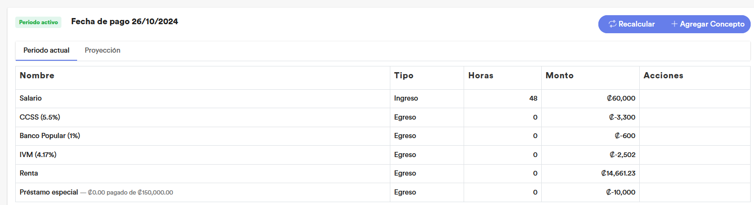754x205 pixels.
Task: Click the Recalcular refresh icon
Action: coord(613,24)
